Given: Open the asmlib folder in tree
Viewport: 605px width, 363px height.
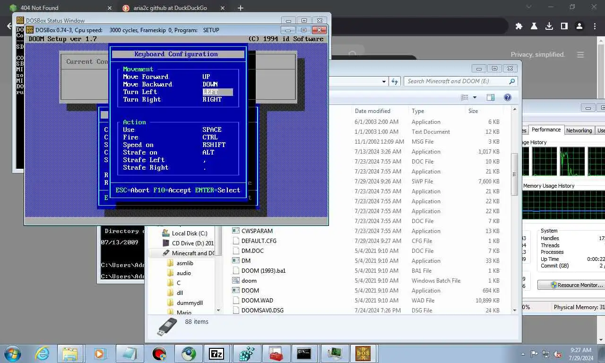Looking at the screenshot, I should point(185,263).
